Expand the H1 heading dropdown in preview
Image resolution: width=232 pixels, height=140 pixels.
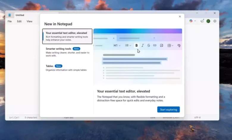117,46
